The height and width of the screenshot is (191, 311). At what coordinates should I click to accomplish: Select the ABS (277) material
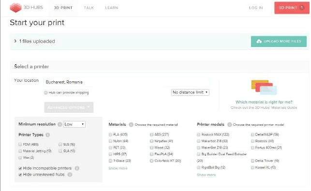(151, 134)
